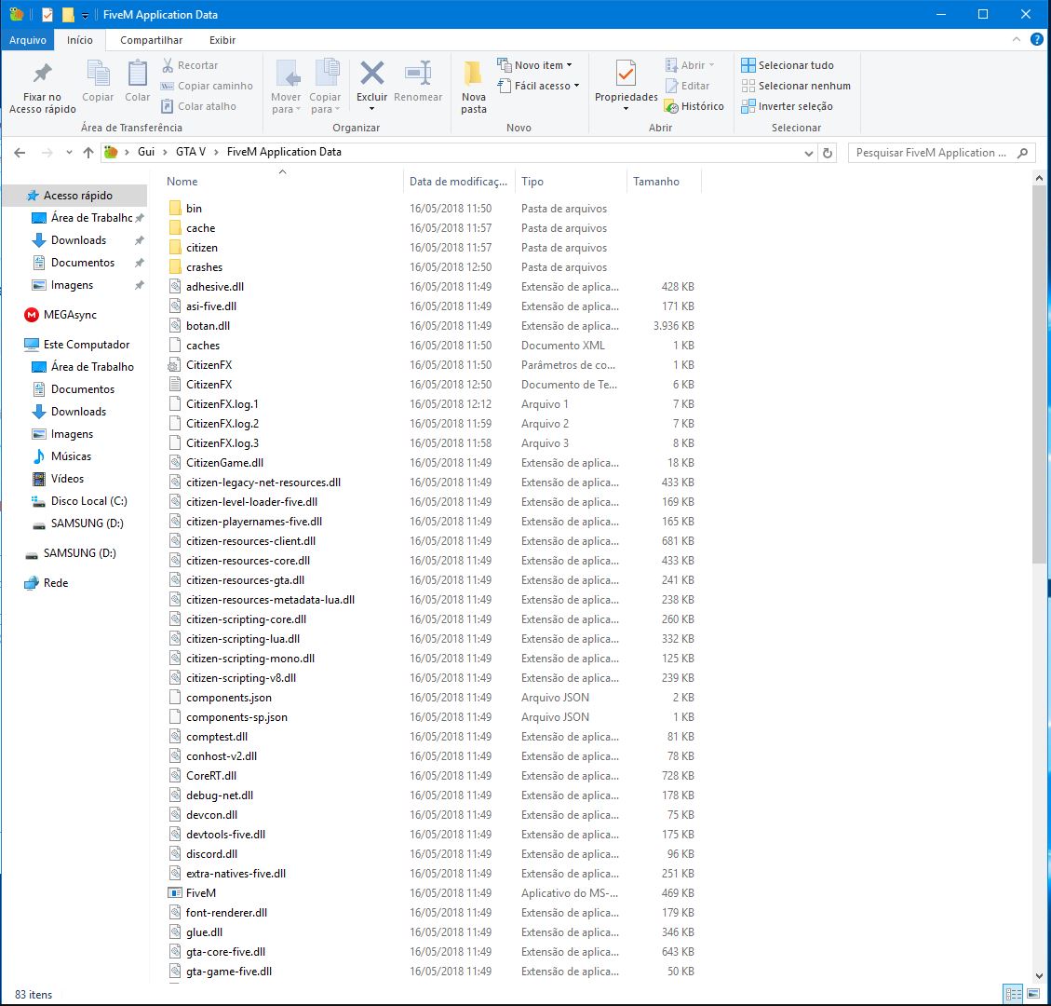Screen dimensions: 1051x1006
Task: Click the Excluir red X icon
Action: (x=372, y=73)
